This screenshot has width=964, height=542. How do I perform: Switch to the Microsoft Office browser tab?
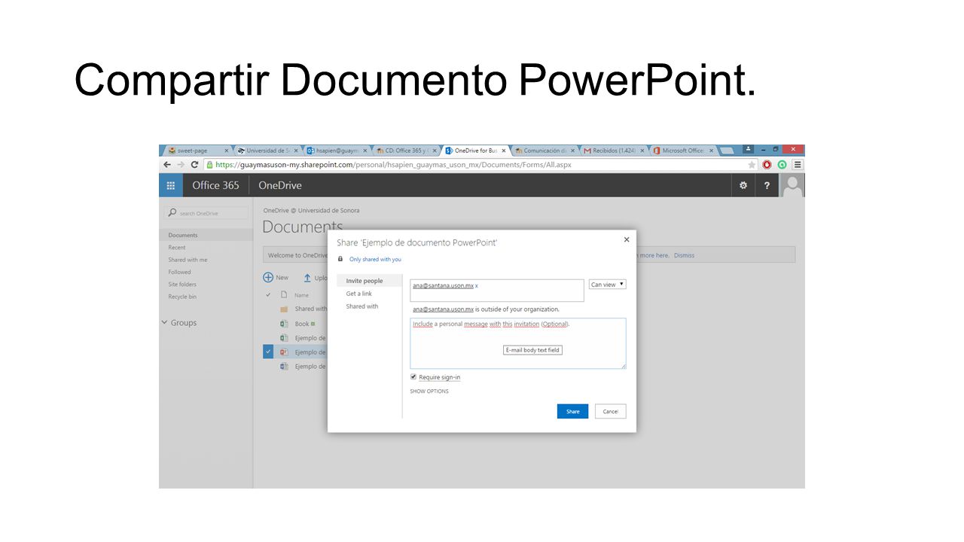coord(683,151)
